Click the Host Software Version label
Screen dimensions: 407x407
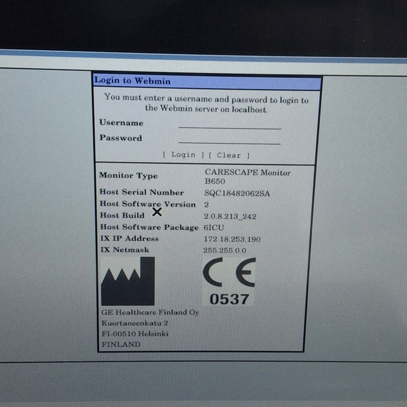point(148,204)
